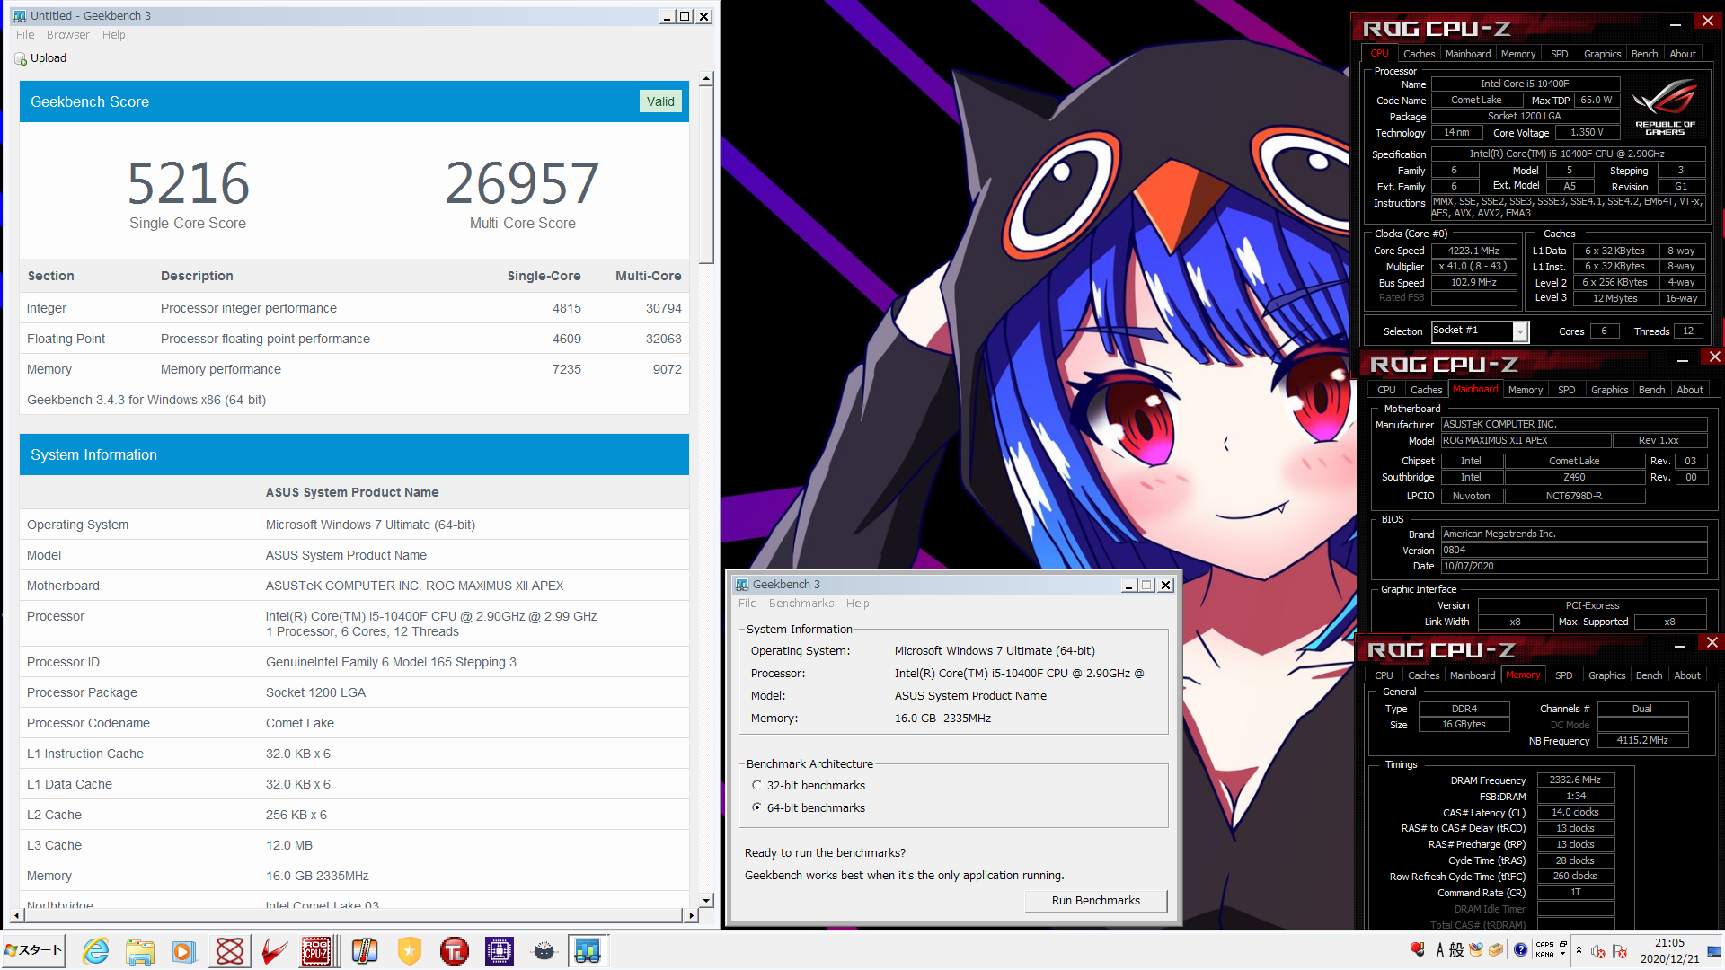Click the Run Benchmarks button
Screen dimensions: 1725x970
(x=1096, y=901)
